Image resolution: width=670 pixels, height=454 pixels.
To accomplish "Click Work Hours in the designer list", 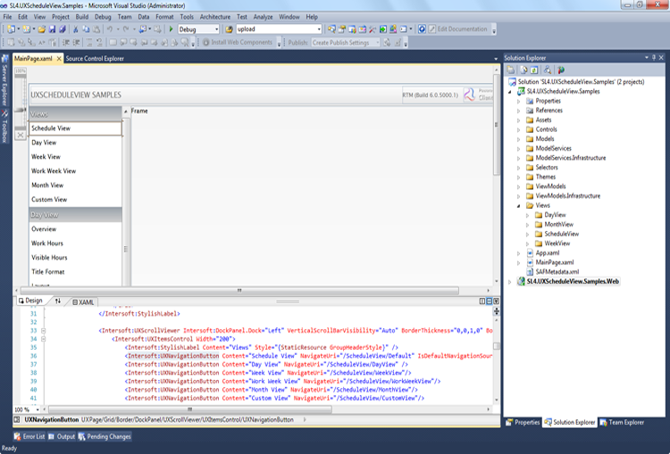I will coord(47,244).
